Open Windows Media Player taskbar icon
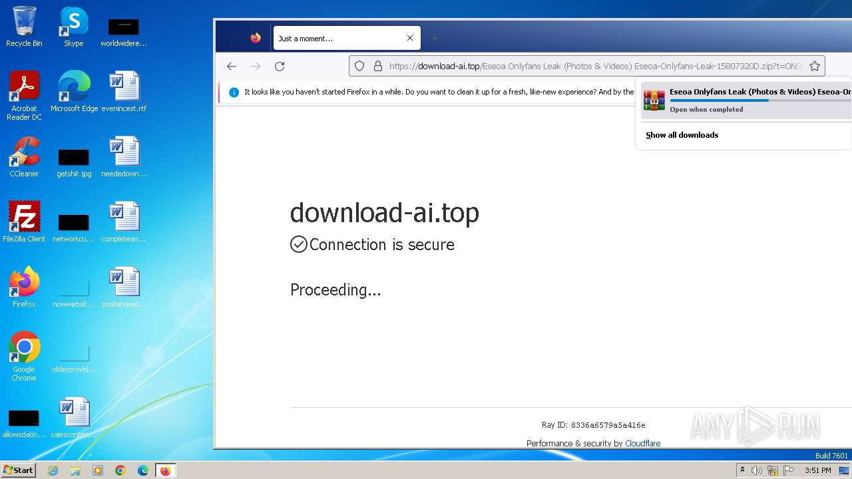 (98, 470)
